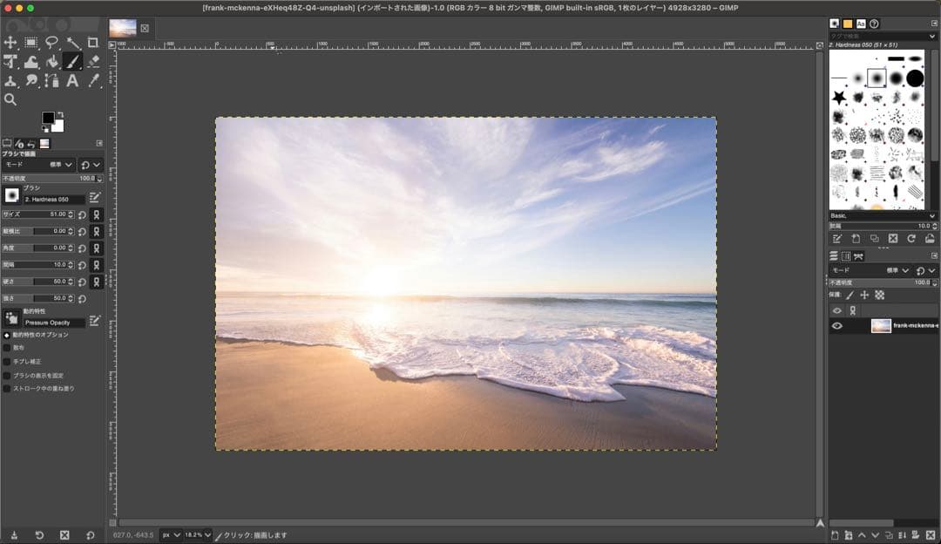Choose the Text tool

tap(72, 80)
